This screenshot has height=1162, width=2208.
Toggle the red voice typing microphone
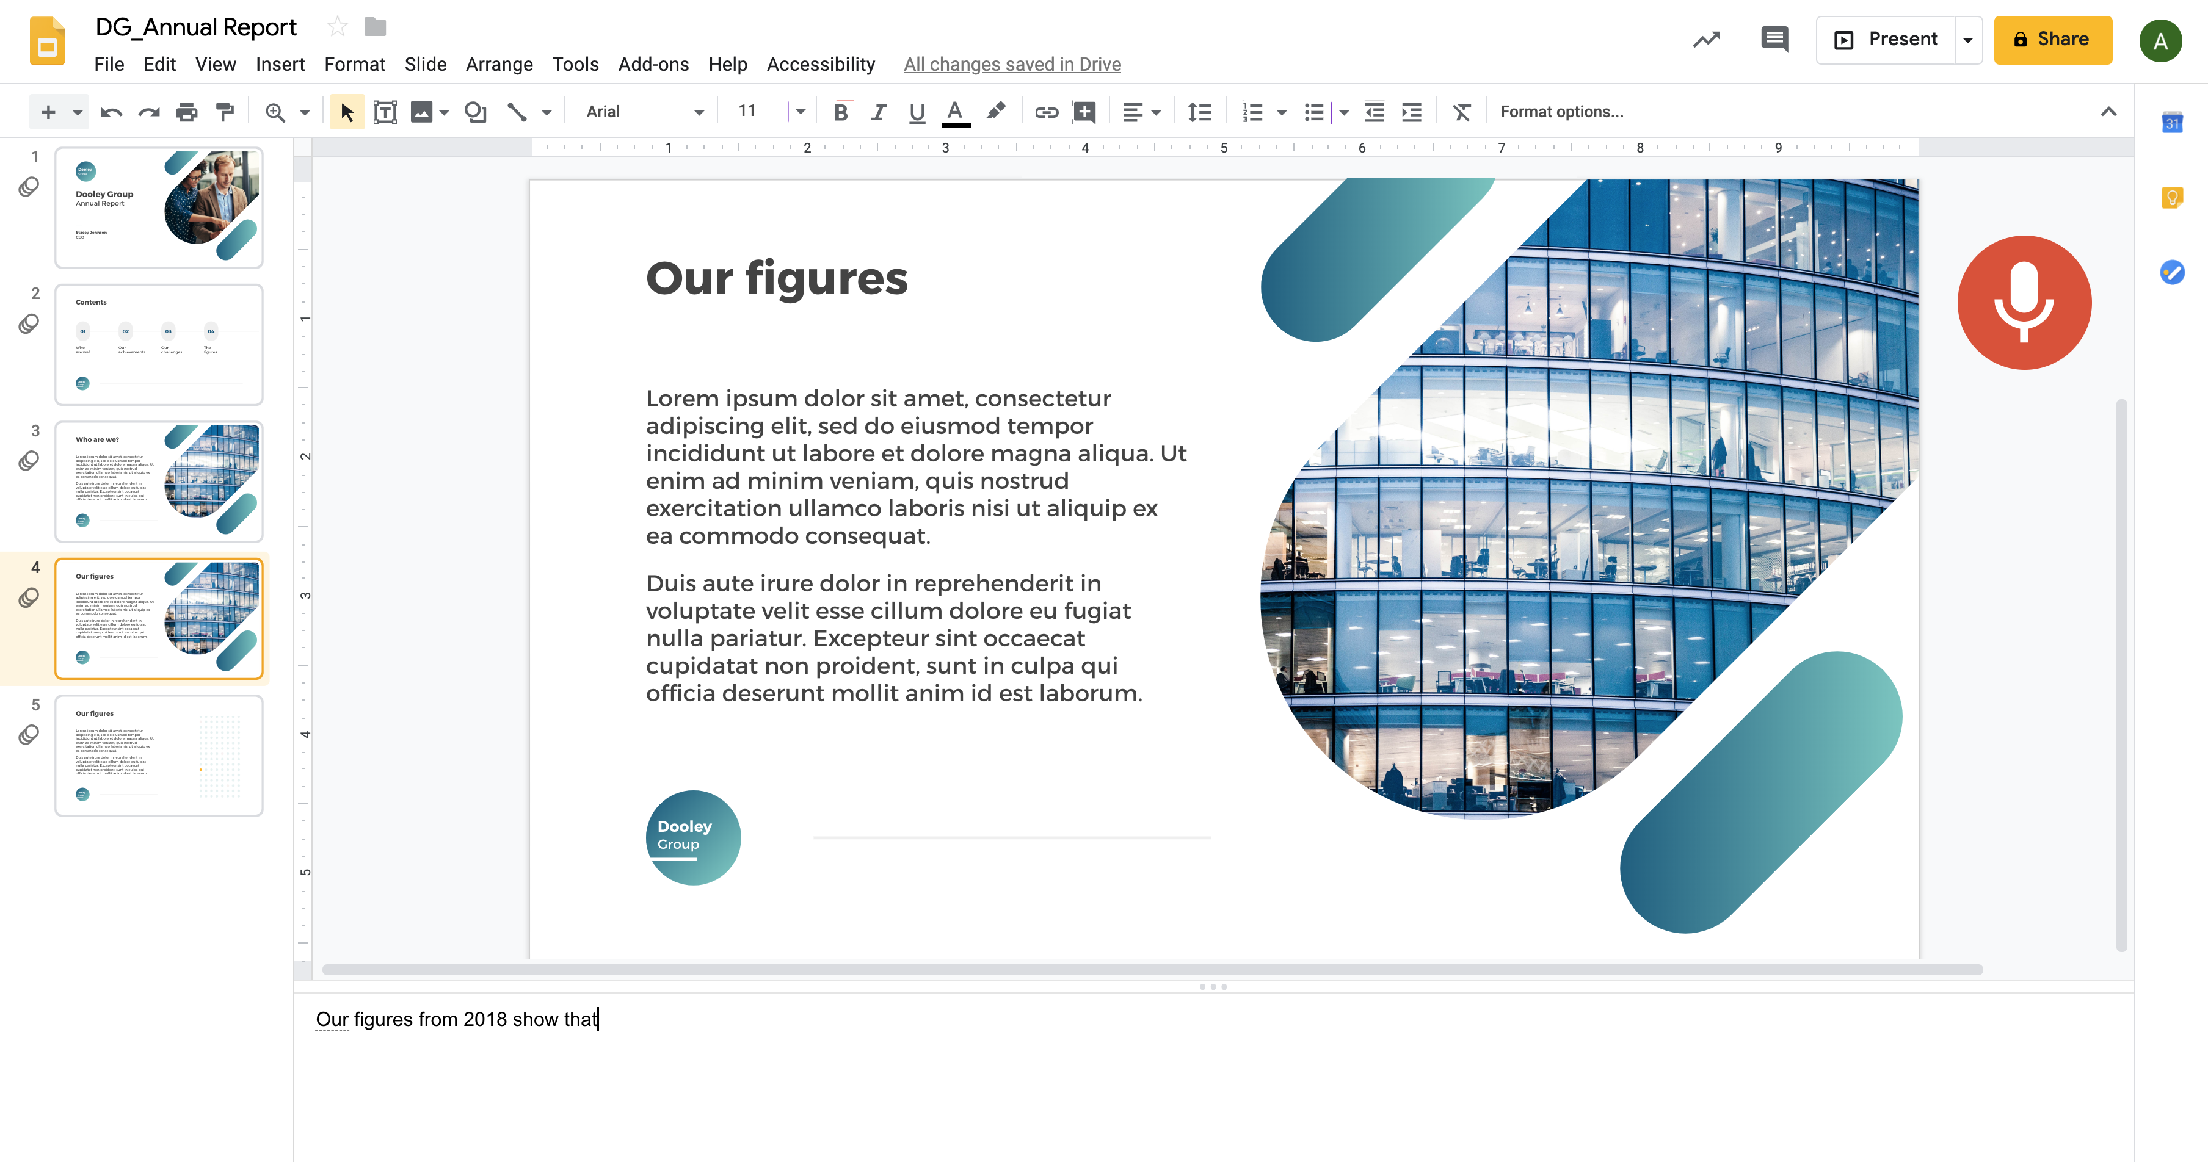(x=2024, y=303)
